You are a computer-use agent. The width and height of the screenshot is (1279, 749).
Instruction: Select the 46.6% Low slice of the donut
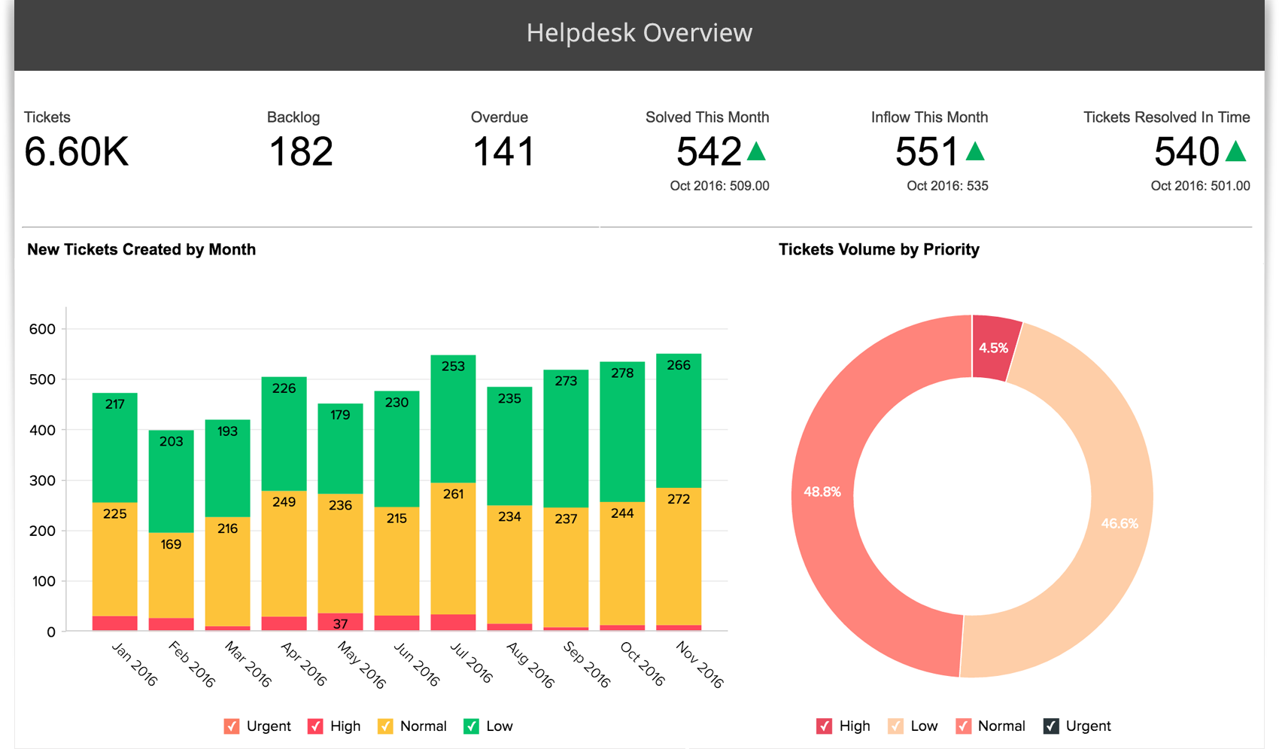click(1120, 523)
